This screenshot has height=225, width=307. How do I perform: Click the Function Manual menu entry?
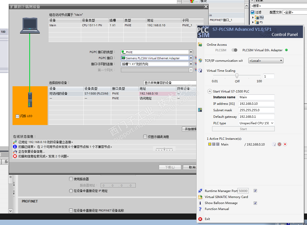pyautogui.click(x=217, y=209)
